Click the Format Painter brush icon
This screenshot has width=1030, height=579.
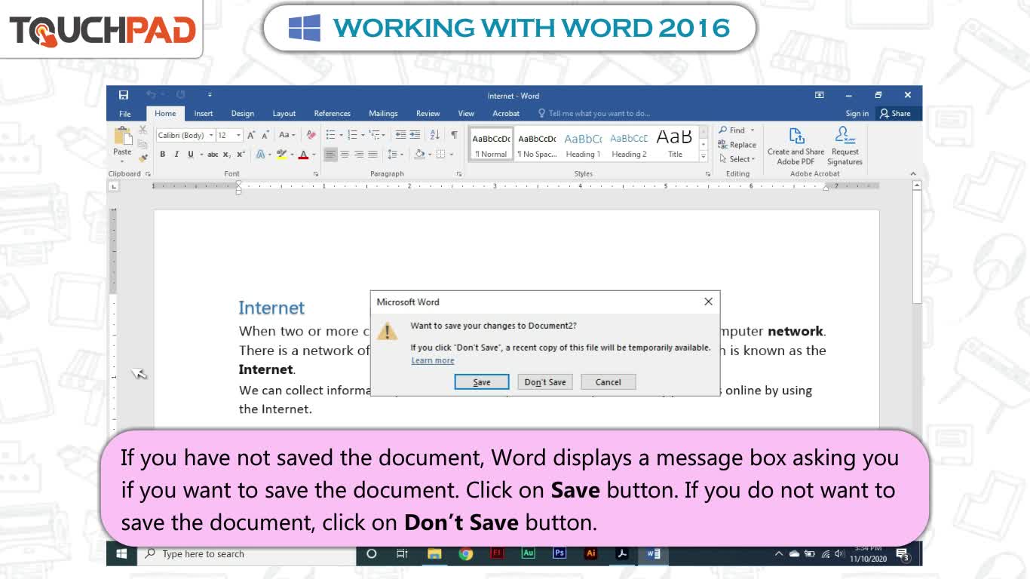click(143, 158)
